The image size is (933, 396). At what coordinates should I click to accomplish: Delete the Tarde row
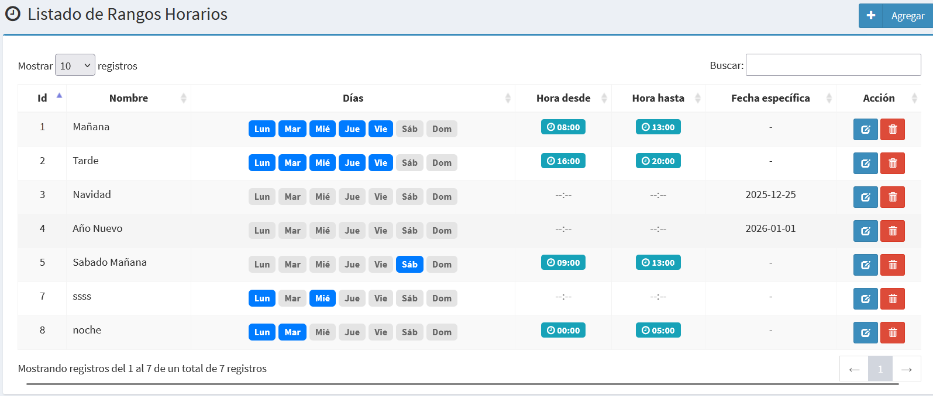(893, 163)
